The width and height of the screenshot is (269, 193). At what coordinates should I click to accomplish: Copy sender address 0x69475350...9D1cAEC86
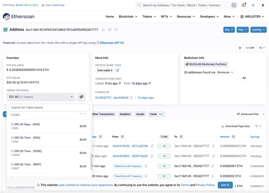(152, 146)
